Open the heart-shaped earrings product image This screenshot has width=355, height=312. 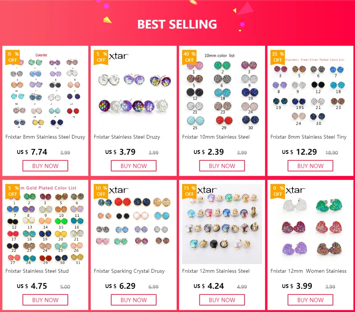(310, 224)
